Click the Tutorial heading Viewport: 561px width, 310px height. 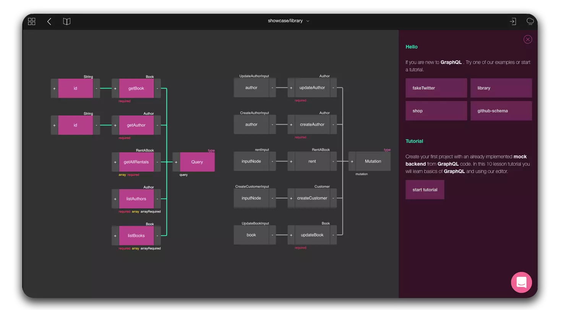click(414, 141)
